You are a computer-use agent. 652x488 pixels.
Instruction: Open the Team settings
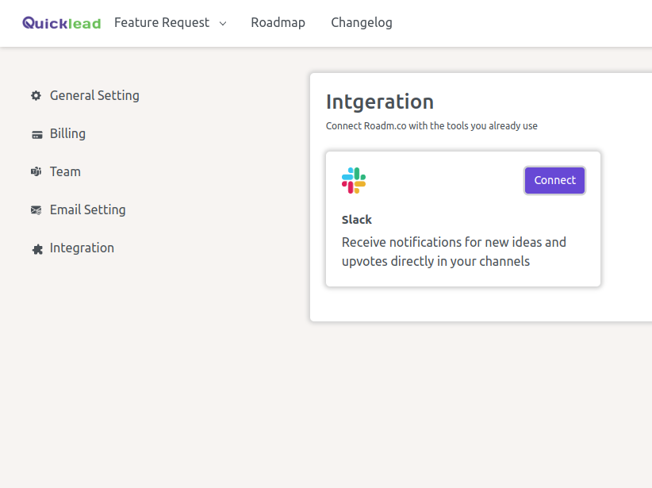[x=65, y=172]
